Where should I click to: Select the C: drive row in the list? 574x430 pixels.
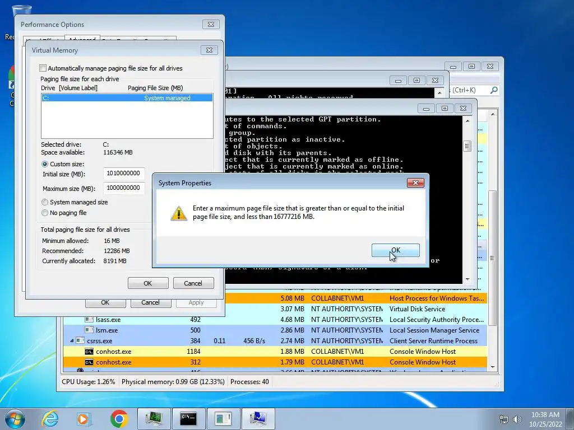pyautogui.click(x=127, y=98)
